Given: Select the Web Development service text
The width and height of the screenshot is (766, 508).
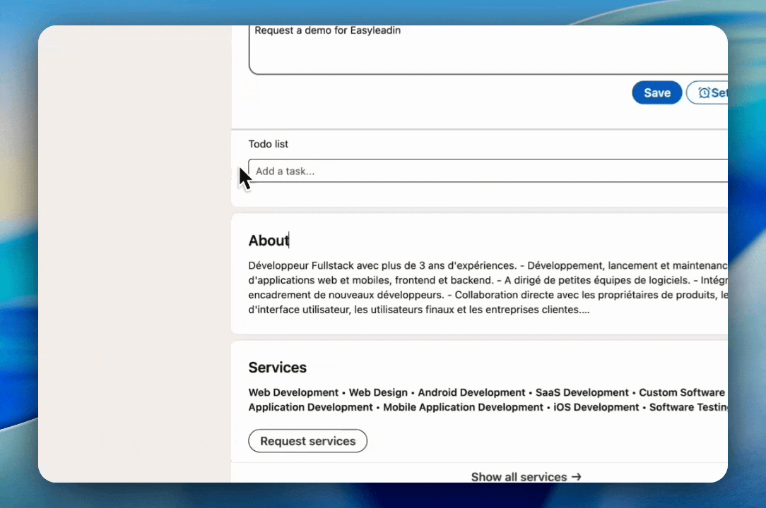Looking at the screenshot, I should [293, 392].
